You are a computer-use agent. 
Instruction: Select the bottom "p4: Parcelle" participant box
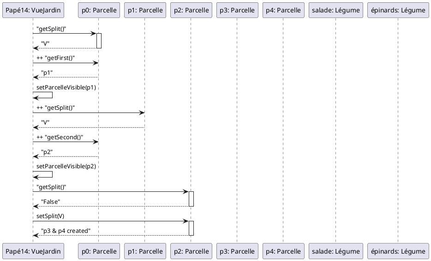click(x=283, y=251)
